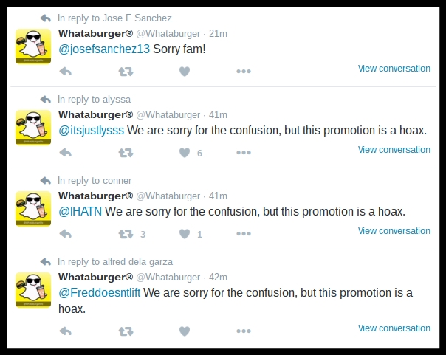Open more options on the @IHATN tweet

[x=244, y=234]
